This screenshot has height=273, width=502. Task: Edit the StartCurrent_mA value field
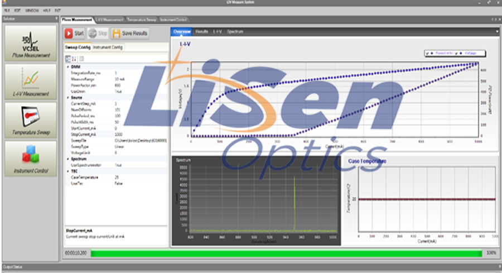[x=141, y=128]
